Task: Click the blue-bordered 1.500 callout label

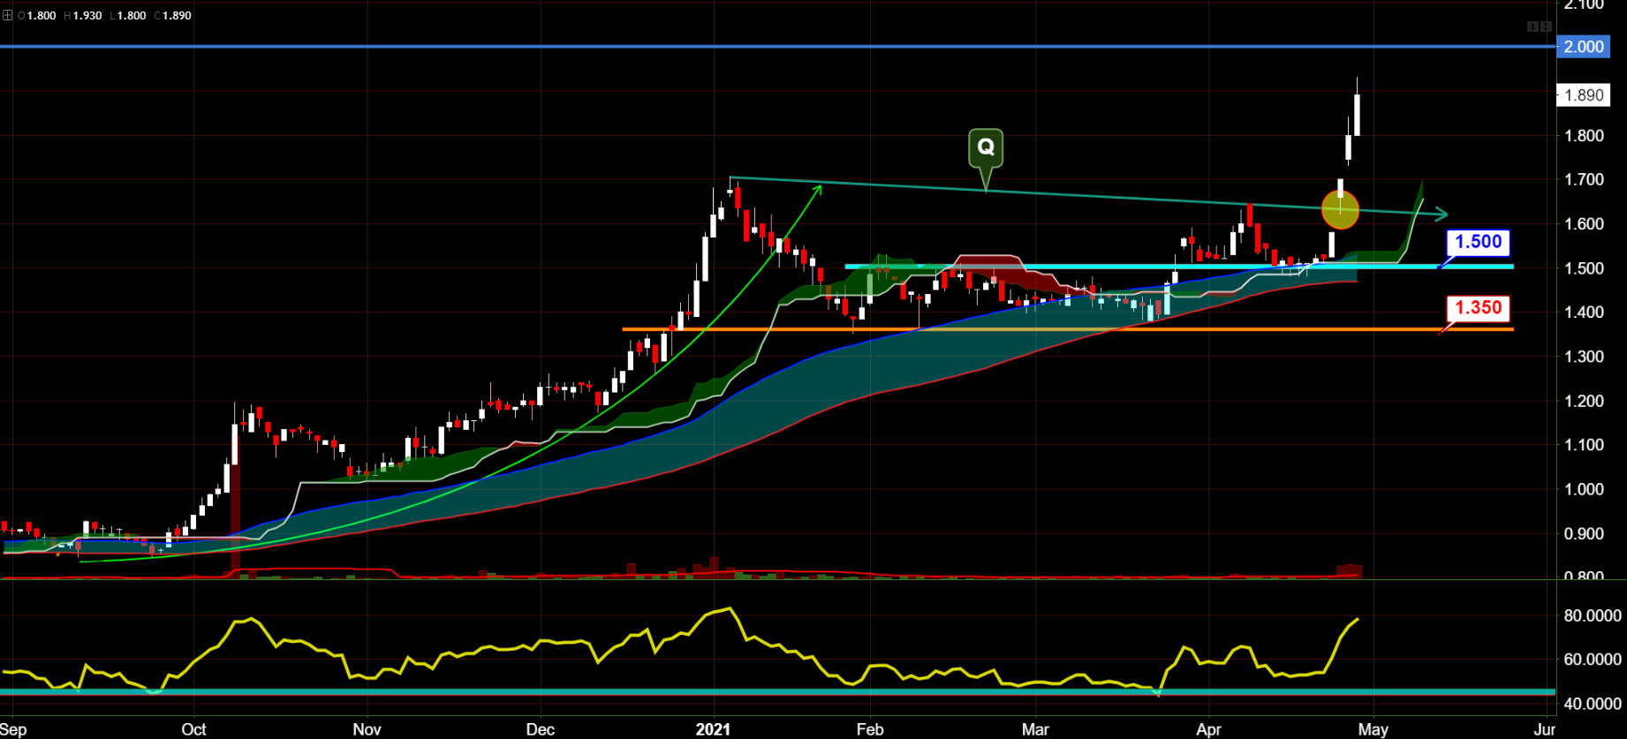Action: (1478, 242)
